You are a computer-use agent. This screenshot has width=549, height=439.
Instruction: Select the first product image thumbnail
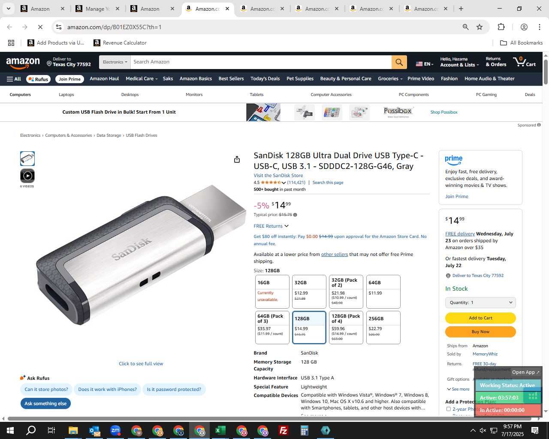pyautogui.click(x=27, y=159)
